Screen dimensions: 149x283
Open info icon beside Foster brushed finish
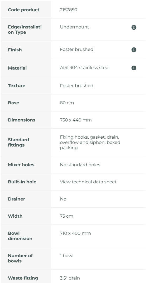click(134, 50)
